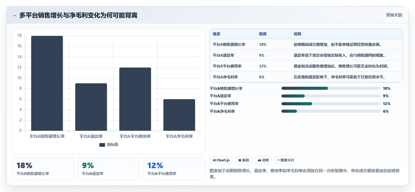Viewport: 415px width, 192px height.
Task: Click the 双轴关联 label in the header
Action: [394, 15]
